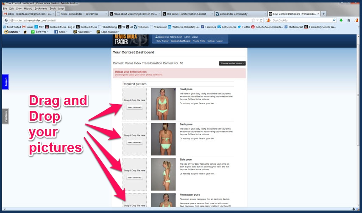Click the Daily Tracker nav link

pyautogui.click(x=162, y=41)
